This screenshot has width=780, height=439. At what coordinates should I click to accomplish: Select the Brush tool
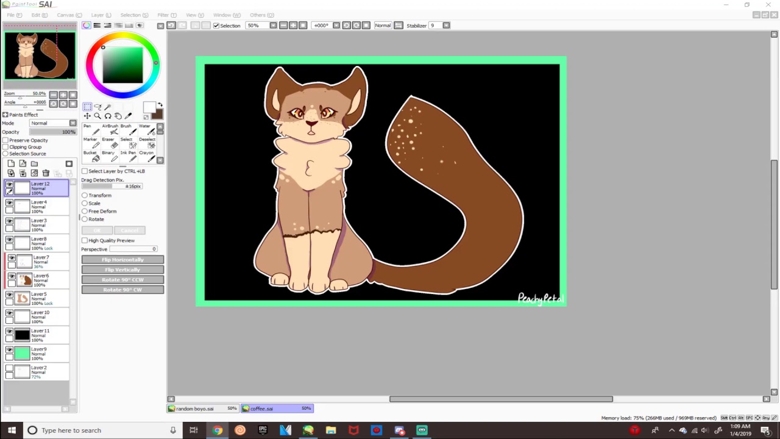click(x=129, y=129)
